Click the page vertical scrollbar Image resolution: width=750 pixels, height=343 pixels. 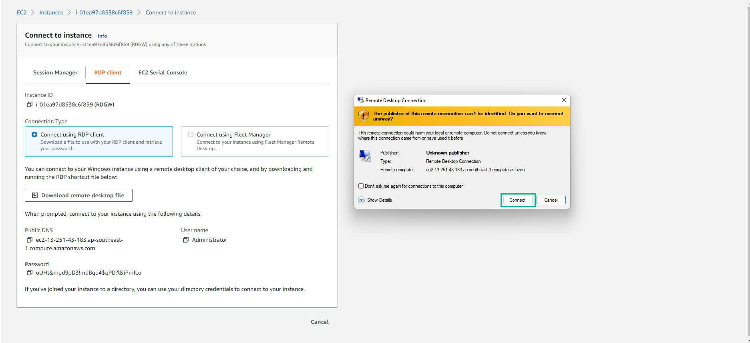748,171
